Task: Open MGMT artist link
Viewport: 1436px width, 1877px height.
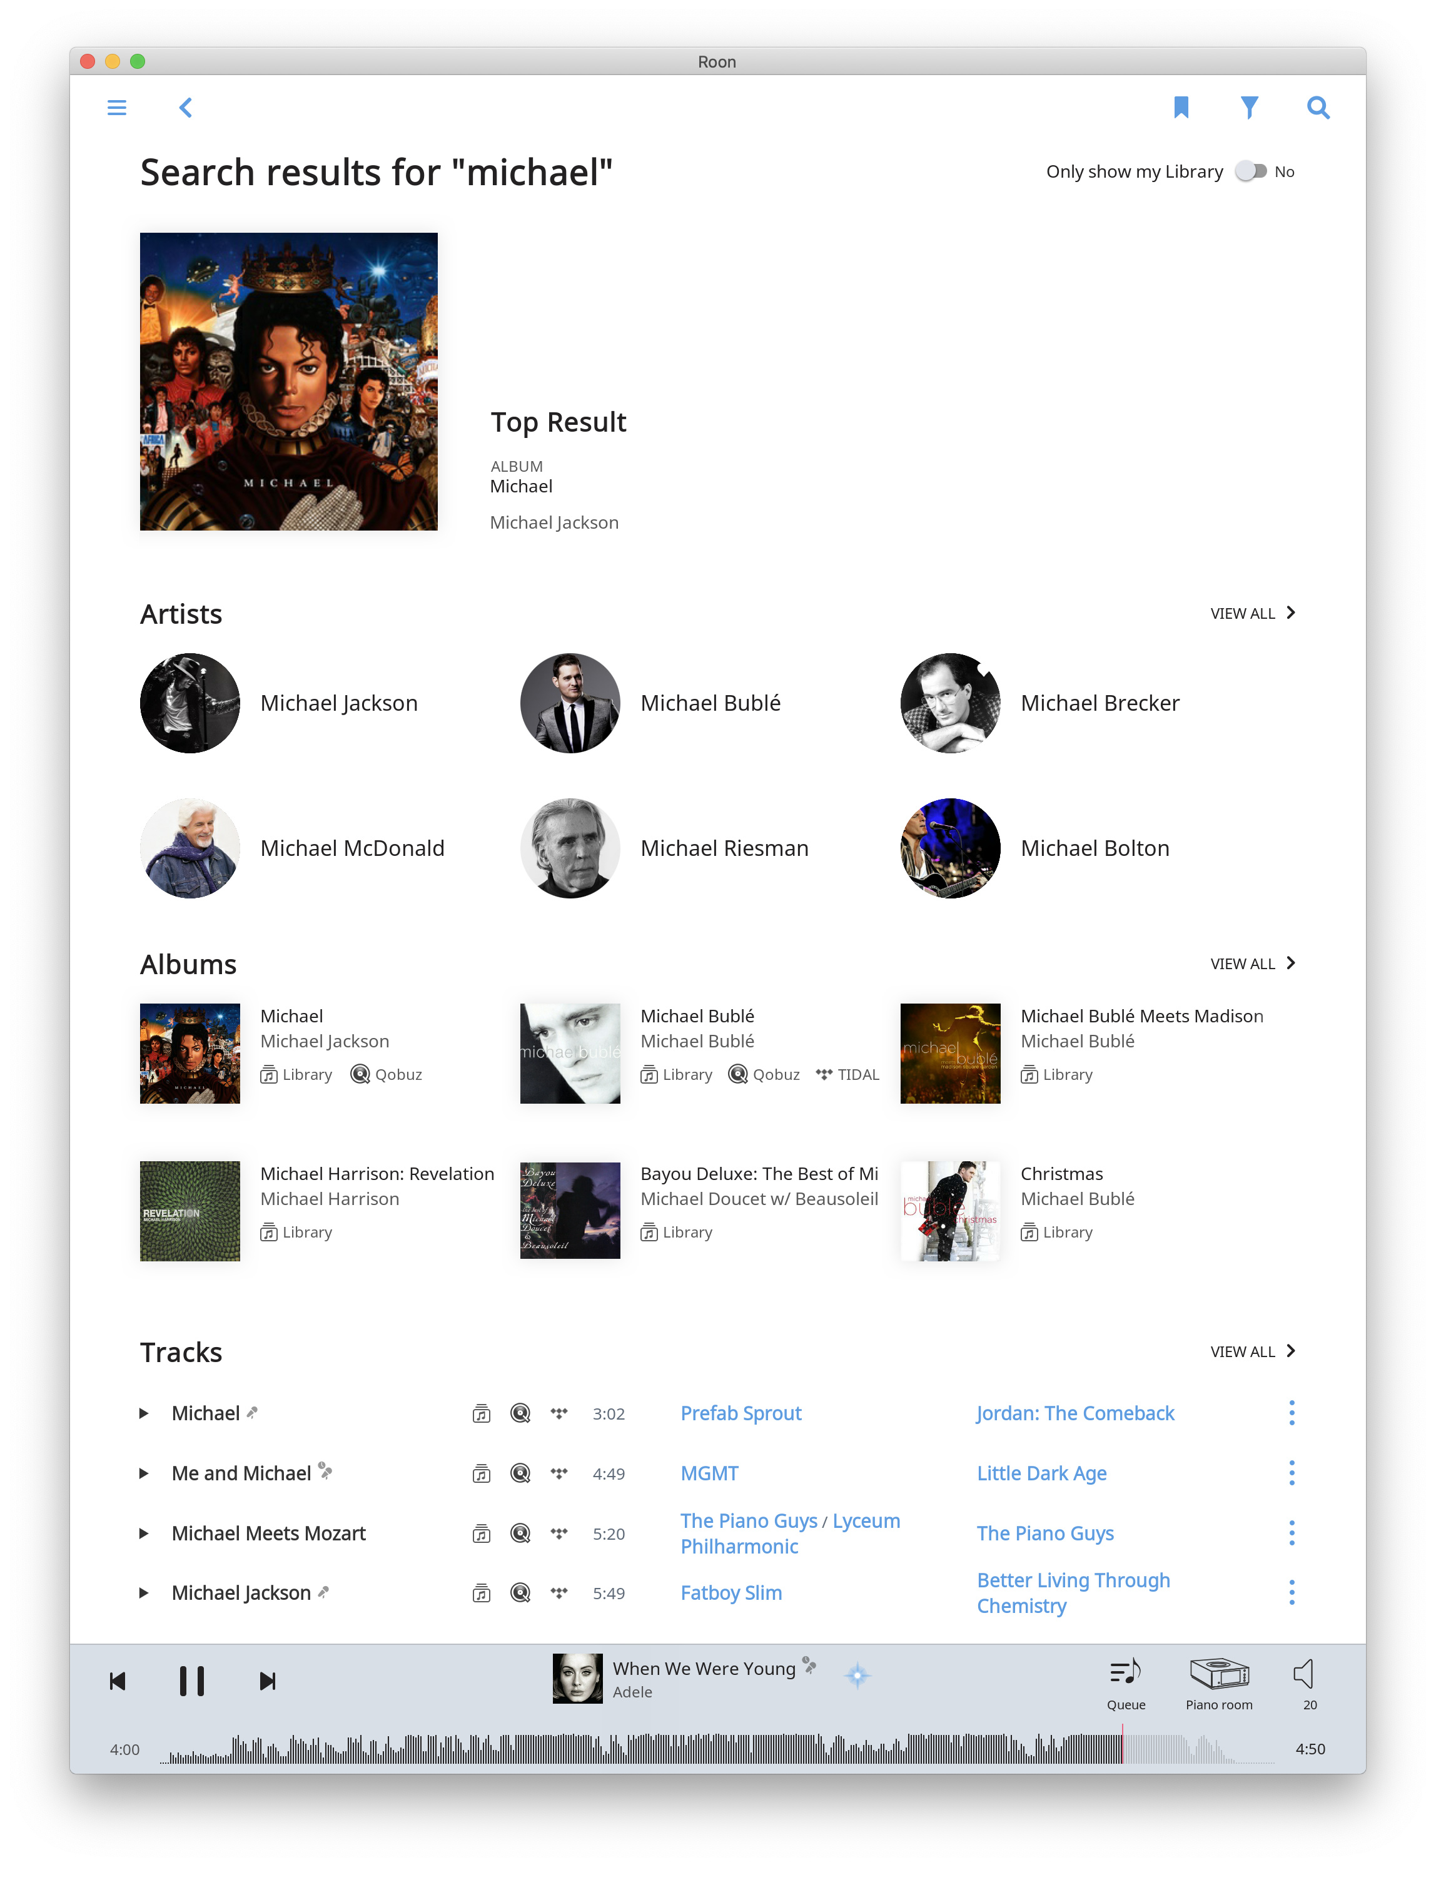Action: coord(709,1473)
